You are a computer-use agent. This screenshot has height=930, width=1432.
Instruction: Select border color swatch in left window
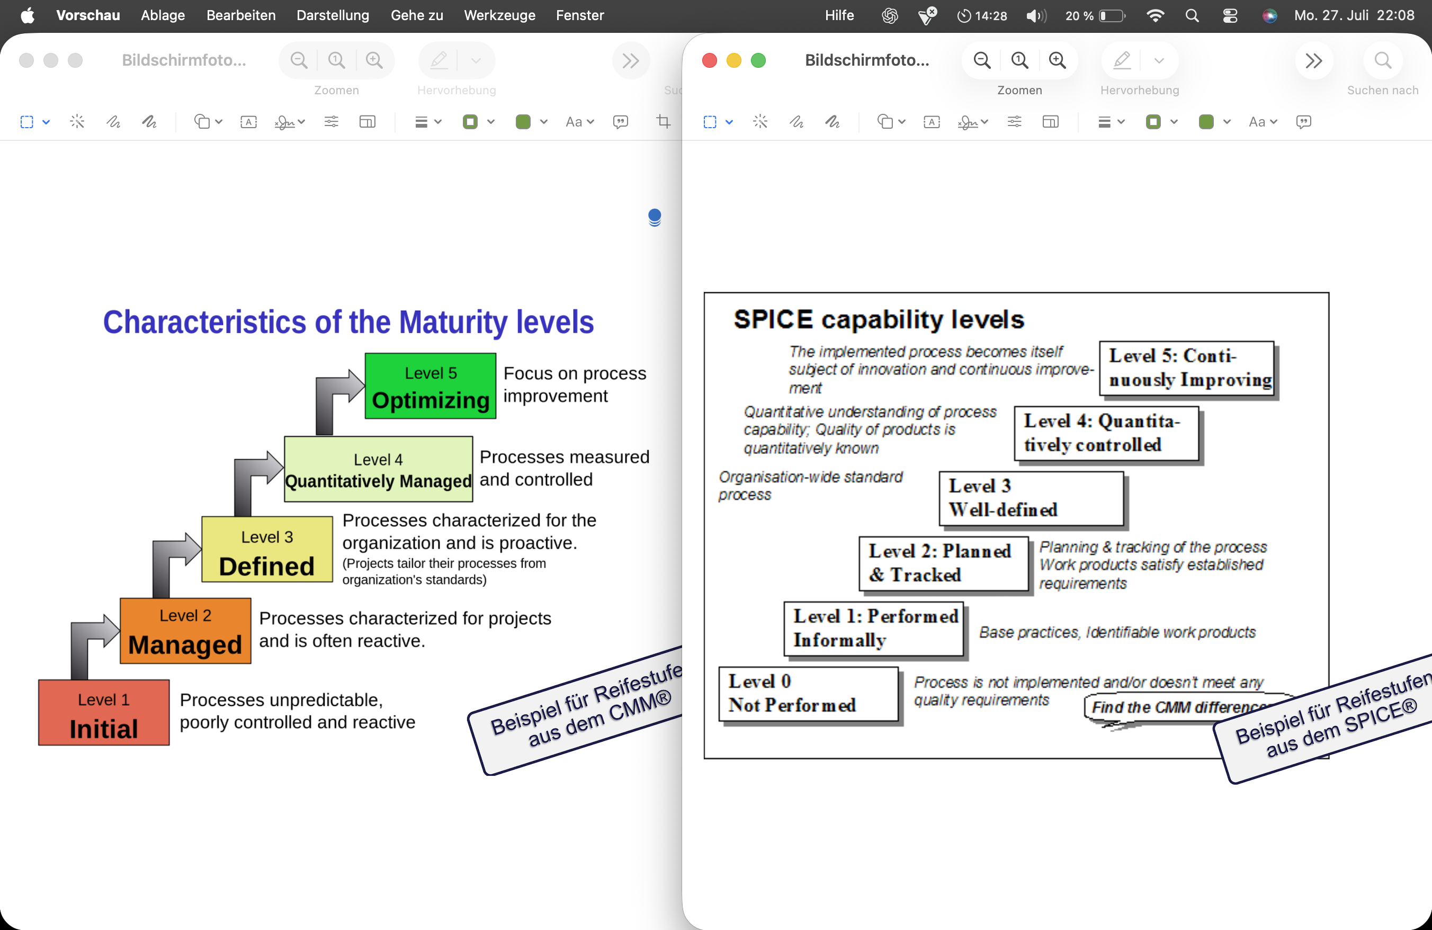470,122
